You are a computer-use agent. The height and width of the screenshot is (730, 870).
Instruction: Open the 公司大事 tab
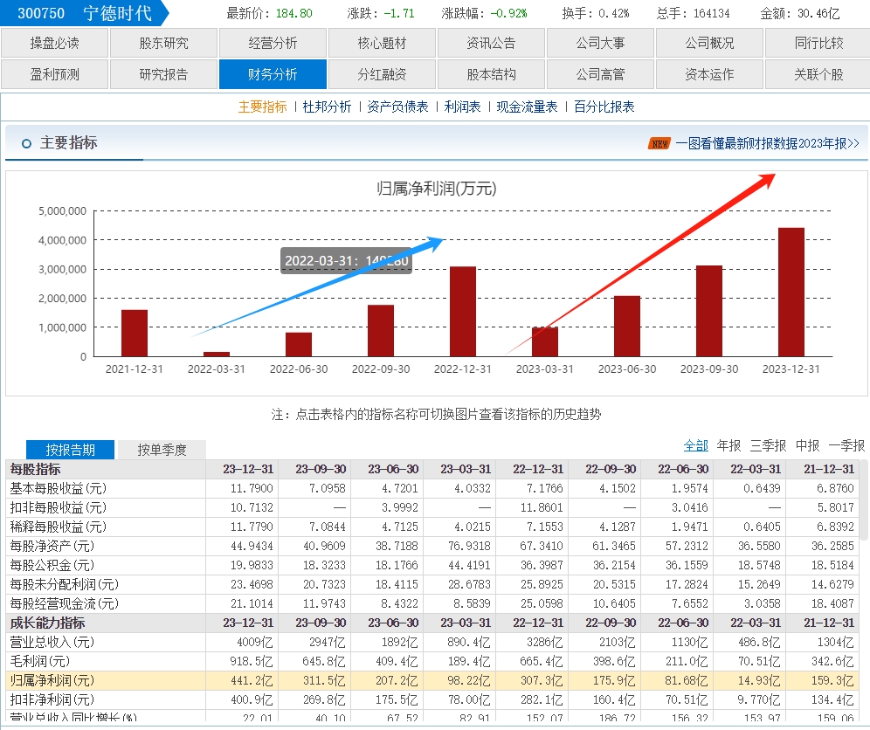(600, 44)
